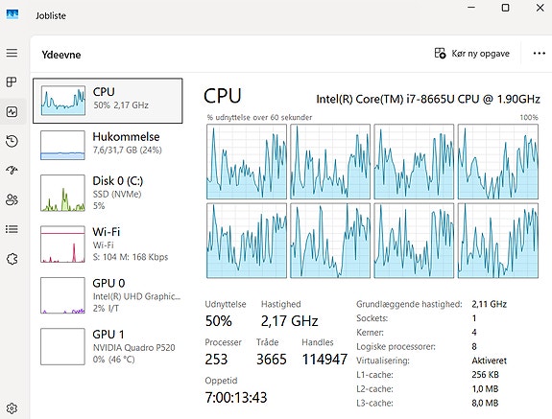Click Kør ny opgave button
Viewport: 552px width, 419px height.
coord(471,54)
